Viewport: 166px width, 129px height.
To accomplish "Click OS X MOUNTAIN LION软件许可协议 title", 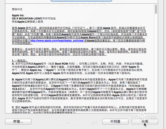I will click(x=34, y=19).
